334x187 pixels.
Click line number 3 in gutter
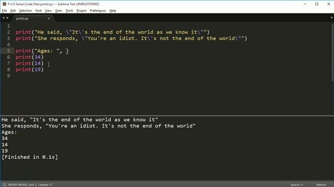(8, 38)
